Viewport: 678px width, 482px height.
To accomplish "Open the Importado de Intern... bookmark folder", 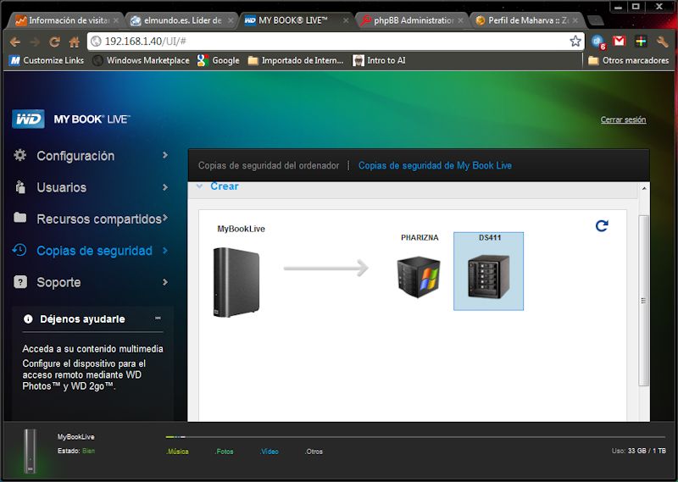I will coord(296,60).
